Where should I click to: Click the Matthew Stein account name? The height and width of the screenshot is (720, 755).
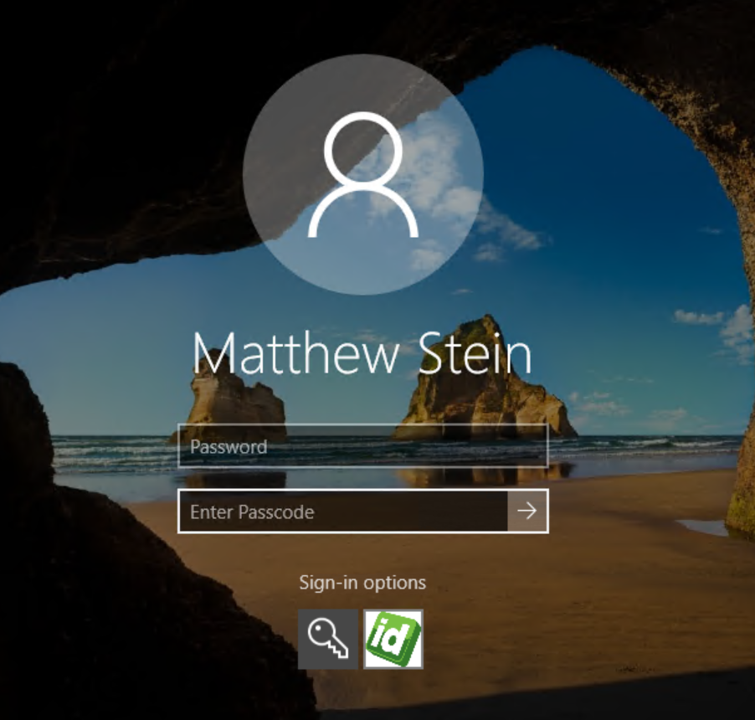(x=363, y=353)
